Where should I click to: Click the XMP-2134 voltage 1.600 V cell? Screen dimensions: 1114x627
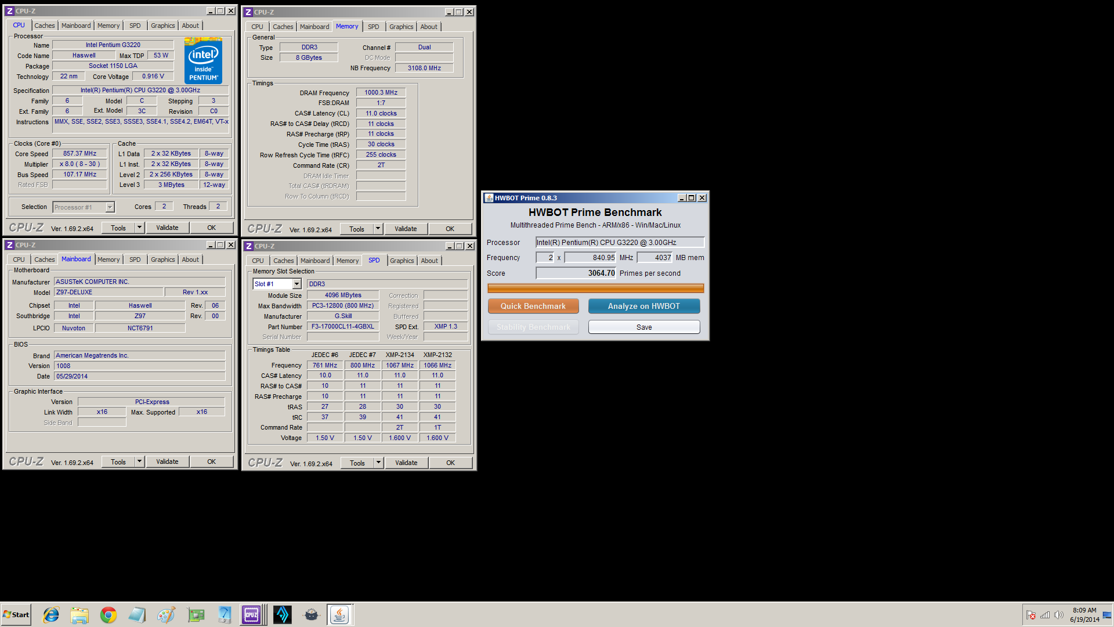click(400, 438)
